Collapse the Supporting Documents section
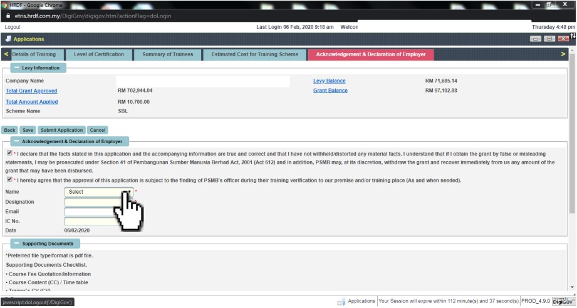The width and height of the screenshot is (577, 308). [15, 243]
